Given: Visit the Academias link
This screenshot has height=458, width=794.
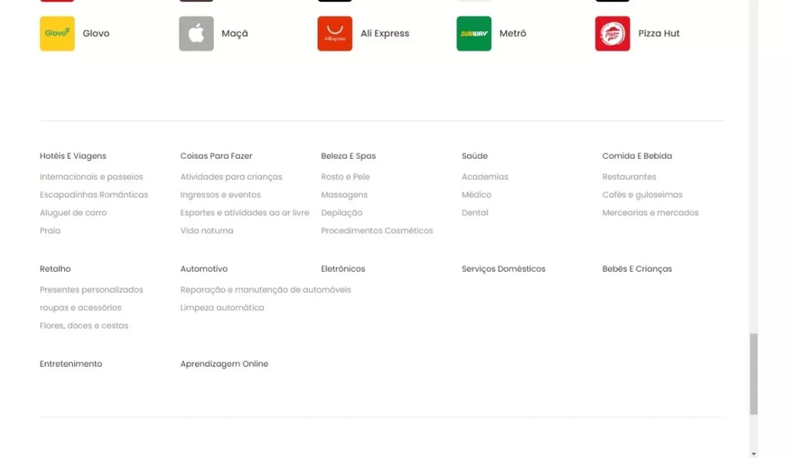Looking at the screenshot, I should coord(485,177).
